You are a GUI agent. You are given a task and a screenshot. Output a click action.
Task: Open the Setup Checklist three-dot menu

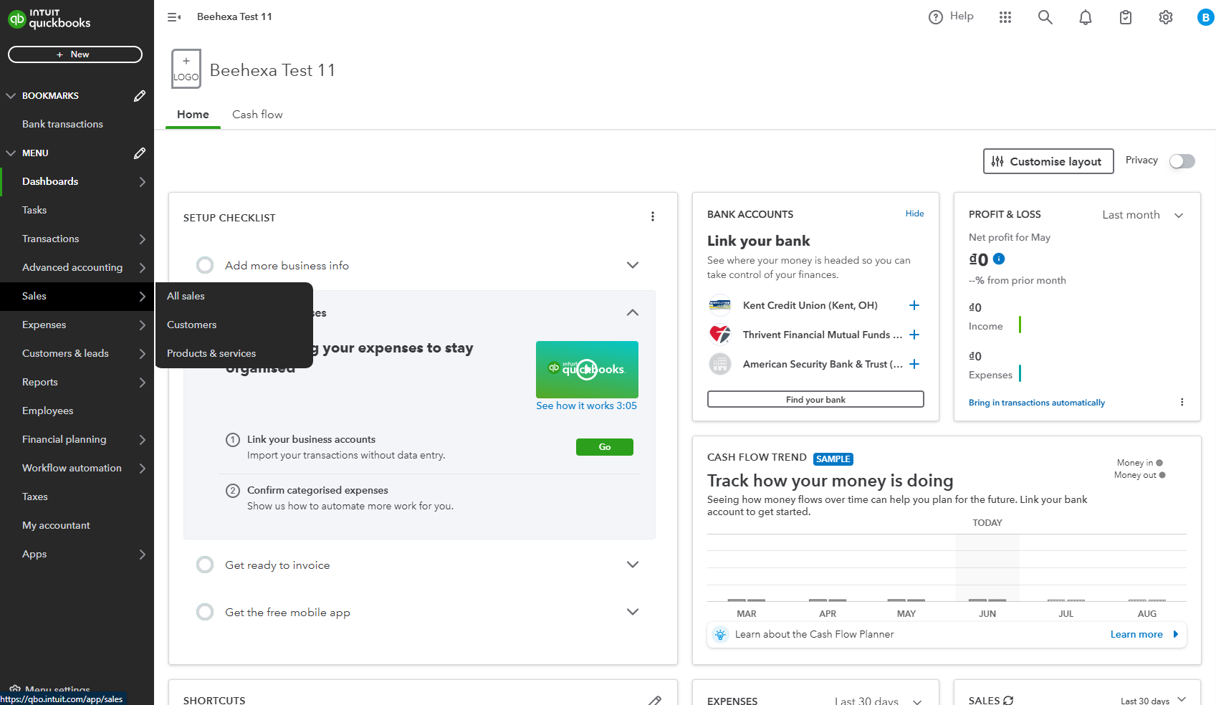653,216
